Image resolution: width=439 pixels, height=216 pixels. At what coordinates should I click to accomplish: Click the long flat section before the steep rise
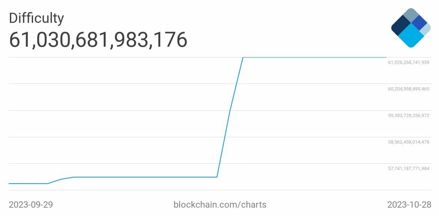click(146, 177)
